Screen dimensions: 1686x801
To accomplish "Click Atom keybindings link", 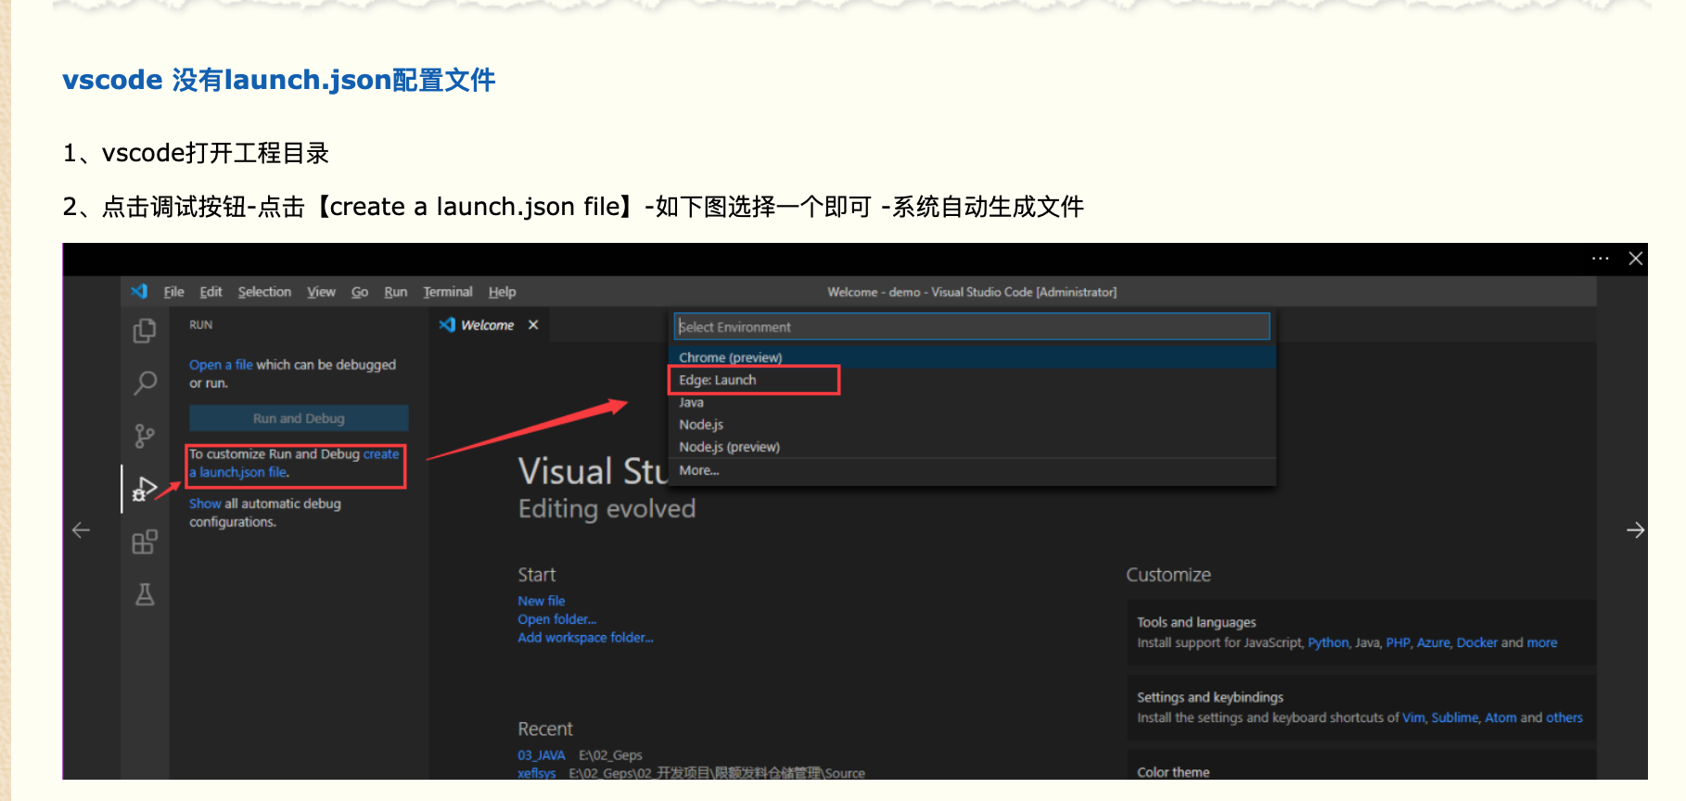I will (x=1501, y=718).
